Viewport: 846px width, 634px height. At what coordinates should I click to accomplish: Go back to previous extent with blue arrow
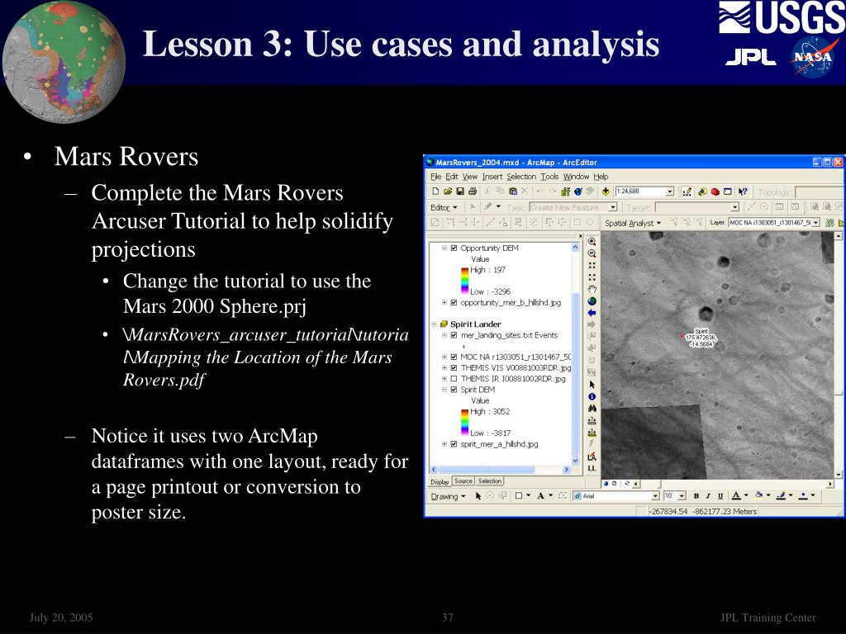pos(592,313)
